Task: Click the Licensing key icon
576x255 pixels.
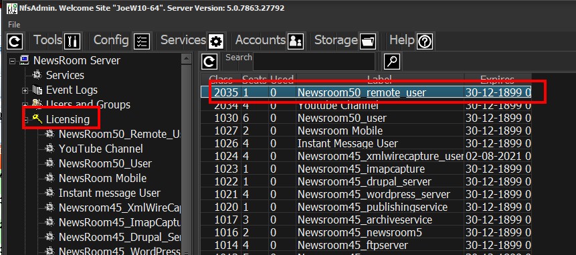Action: point(37,119)
